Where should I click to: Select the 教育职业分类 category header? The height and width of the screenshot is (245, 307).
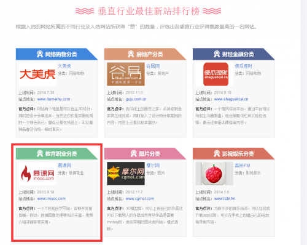pos(56,154)
